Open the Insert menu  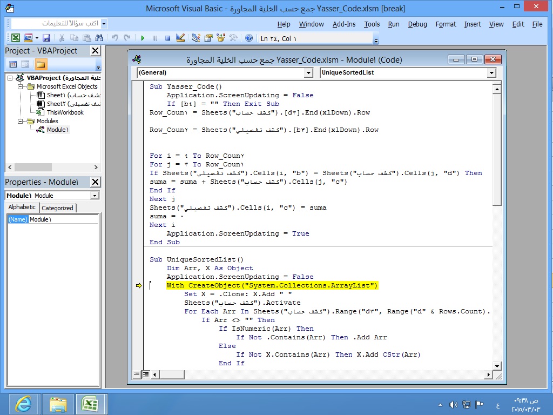[473, 24]
